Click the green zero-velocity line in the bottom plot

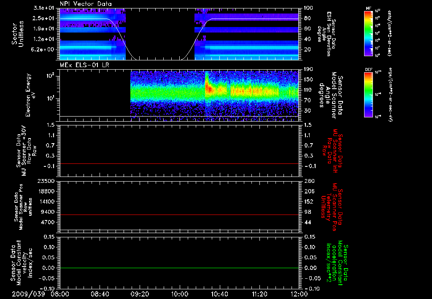pyautogui.click(x=179, y=268)
